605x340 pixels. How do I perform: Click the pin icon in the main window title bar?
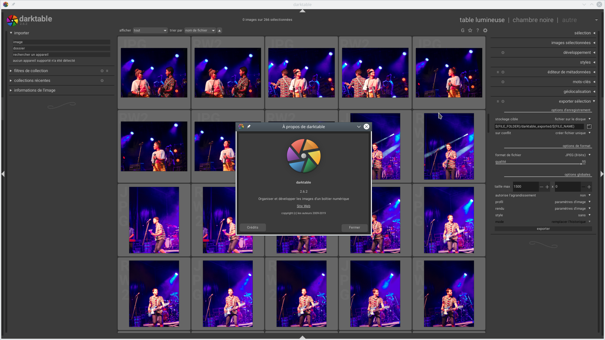click(13, 4)
